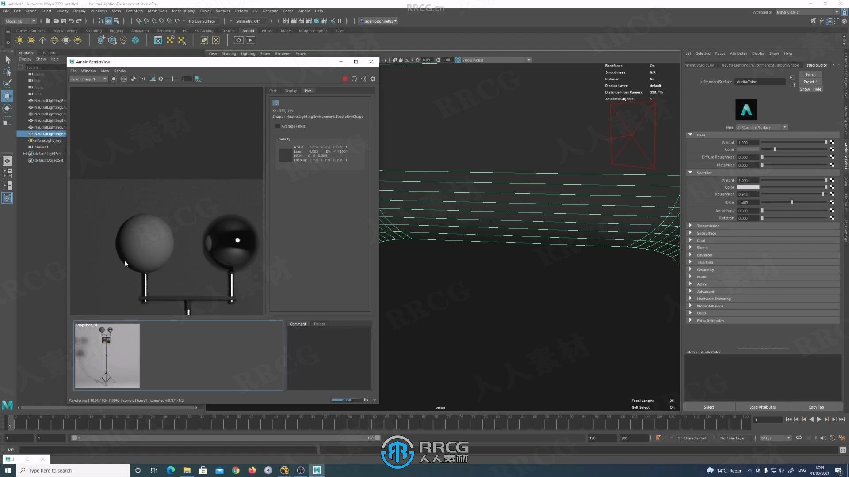
Task: Select the Paint Selection tool in toolbox
Action: point(8,83)
